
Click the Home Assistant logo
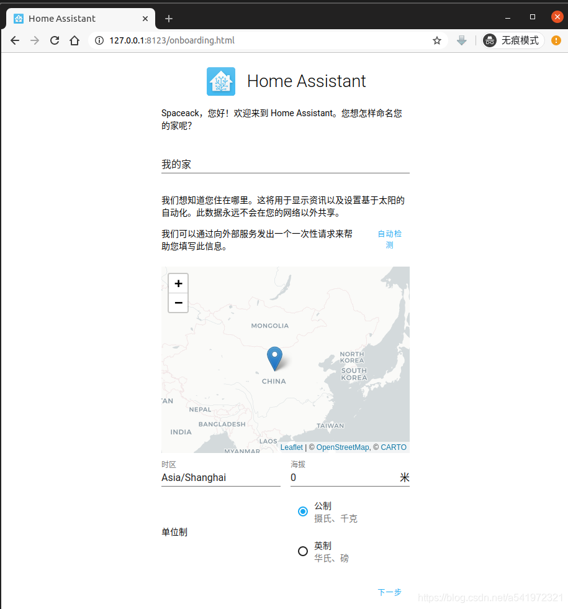click(x=221, y=81)
